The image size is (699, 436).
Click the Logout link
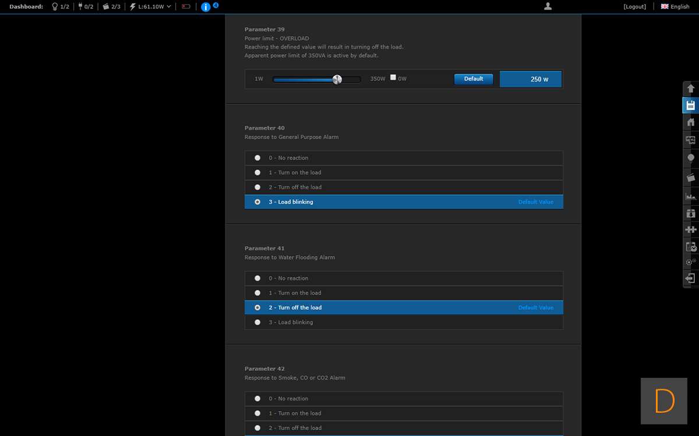[x=634, y=6]
